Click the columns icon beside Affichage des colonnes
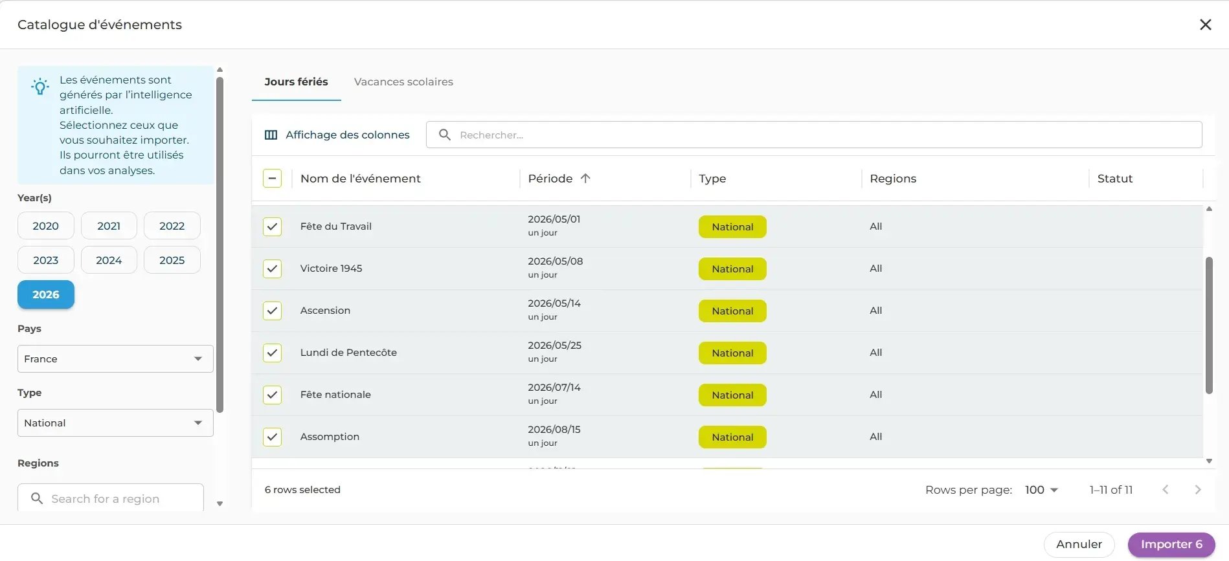 pos(271,135)
